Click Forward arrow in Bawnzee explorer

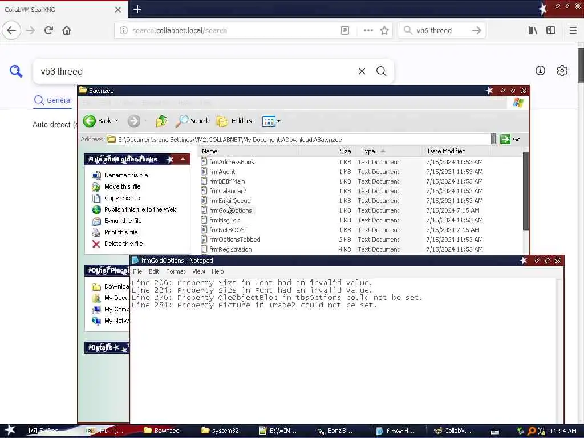134,121
